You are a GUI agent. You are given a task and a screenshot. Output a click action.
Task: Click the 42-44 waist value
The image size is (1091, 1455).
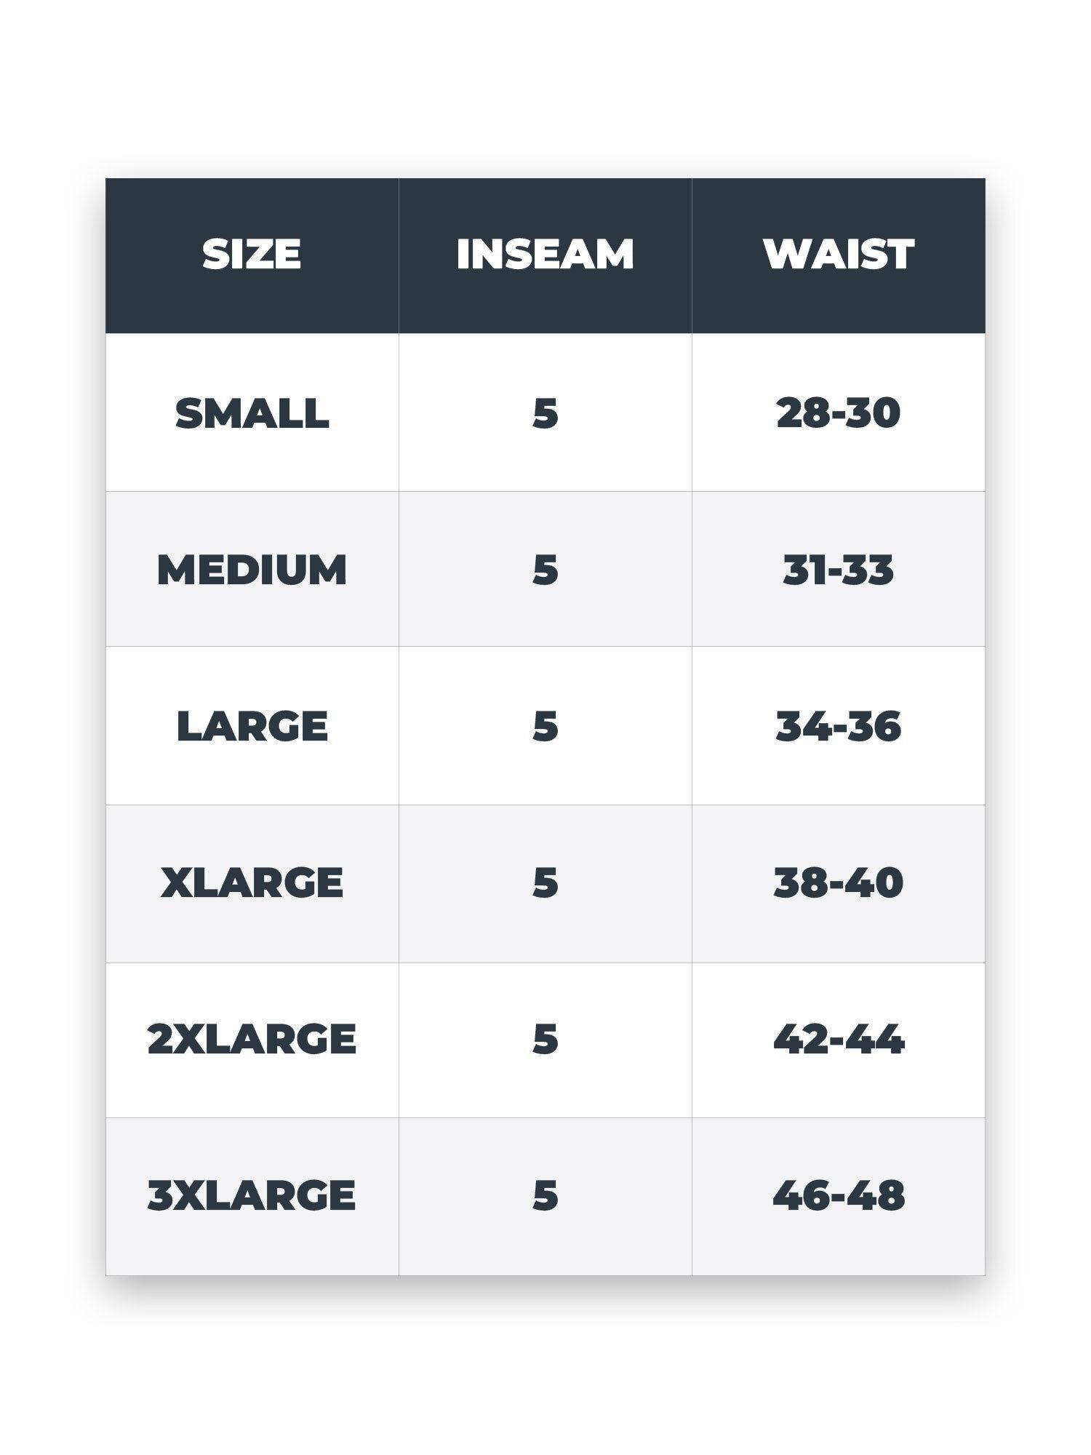click(x=838, y=1039)
